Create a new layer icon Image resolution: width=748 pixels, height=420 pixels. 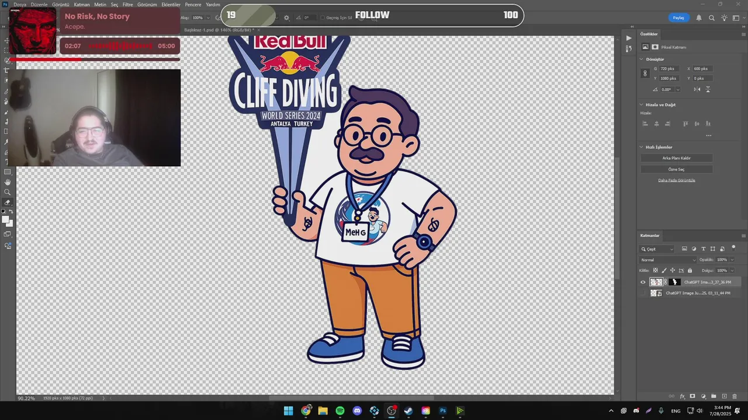pos(725,396)
